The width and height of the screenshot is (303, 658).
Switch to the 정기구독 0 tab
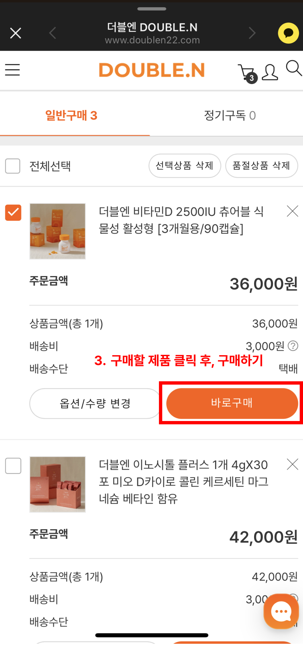(230, 116)
